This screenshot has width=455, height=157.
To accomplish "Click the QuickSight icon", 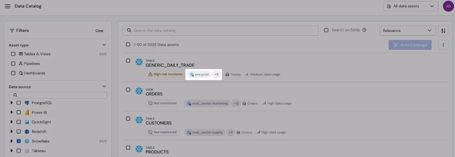I will coord(27,122).
